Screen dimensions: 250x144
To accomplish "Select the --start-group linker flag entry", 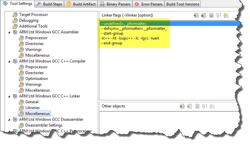I will tap(112, 33).
